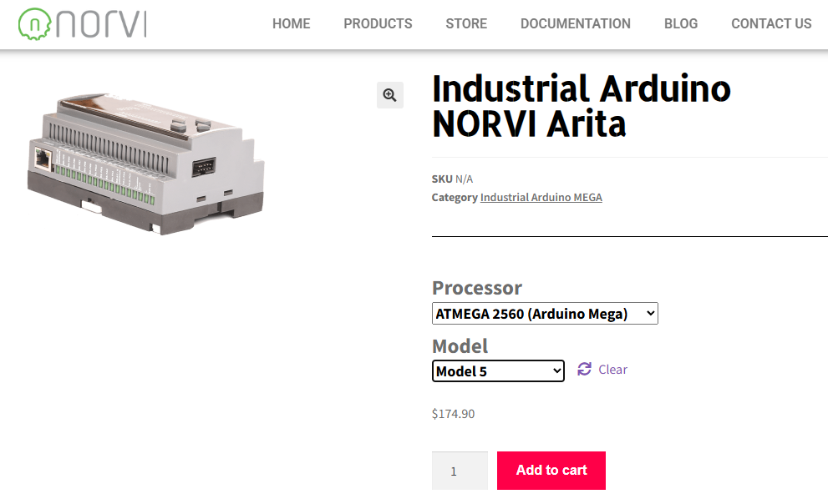Click the $174.90 price text

tap(453, 413)
